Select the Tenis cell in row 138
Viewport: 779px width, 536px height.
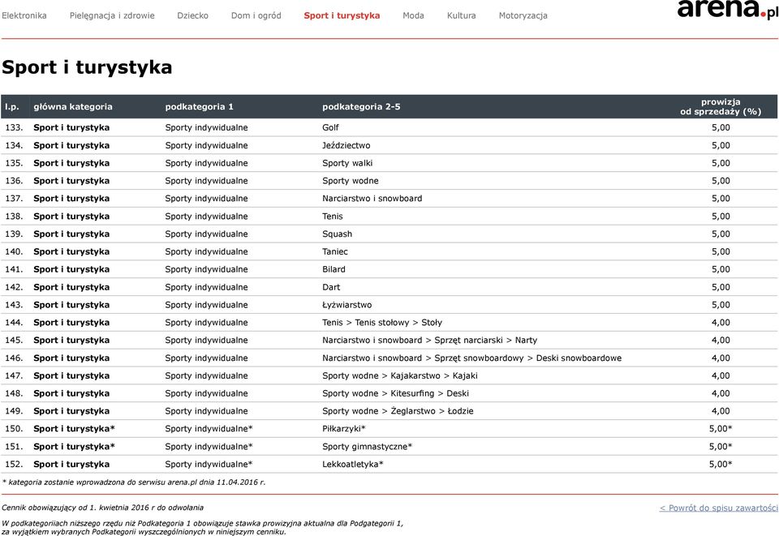333,217
